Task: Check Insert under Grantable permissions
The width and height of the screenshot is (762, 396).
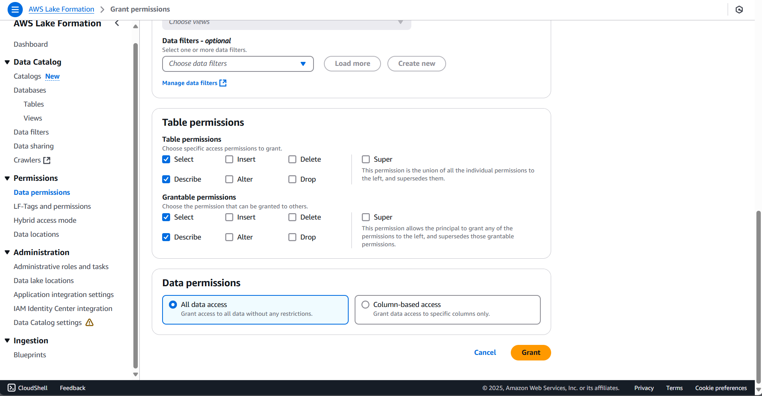Action: coord(229,217)
